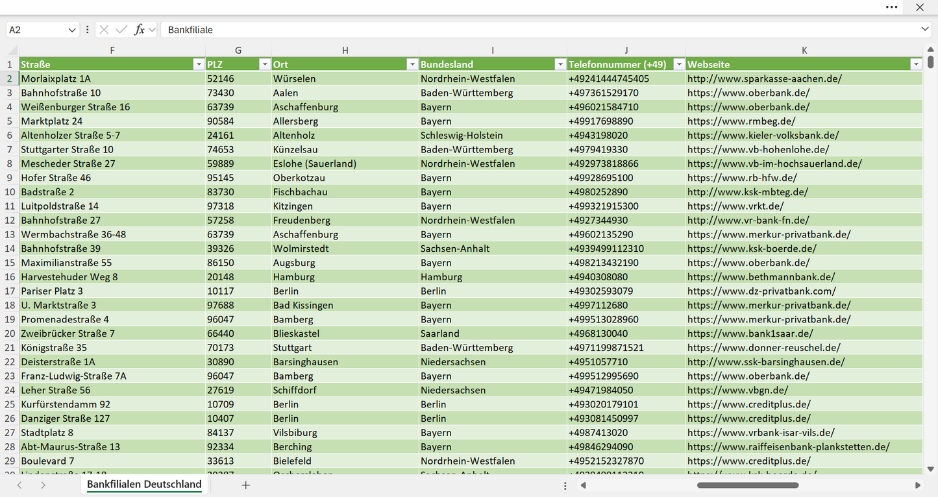Select the cell Abt-Maurus-Straße 13

[x=112, y=447]
